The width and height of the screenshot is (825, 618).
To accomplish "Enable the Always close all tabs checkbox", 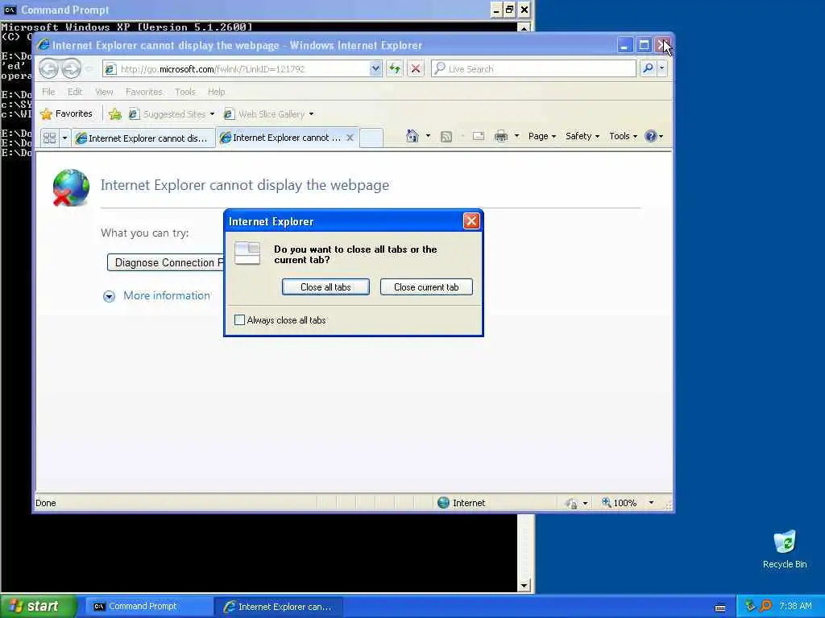I will click(x=239, y=319).
